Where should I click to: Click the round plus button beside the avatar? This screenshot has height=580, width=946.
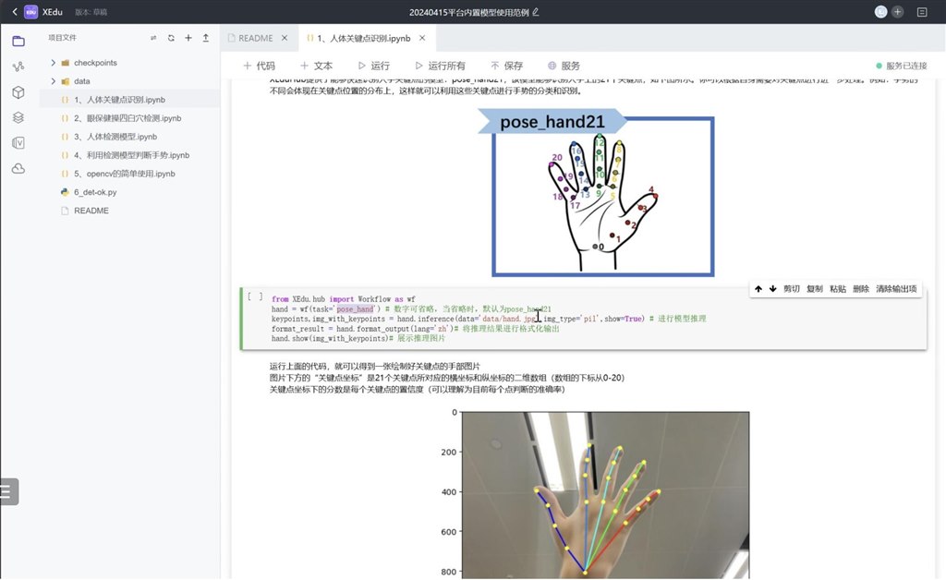pyautogui.click(x=898, y=11)
